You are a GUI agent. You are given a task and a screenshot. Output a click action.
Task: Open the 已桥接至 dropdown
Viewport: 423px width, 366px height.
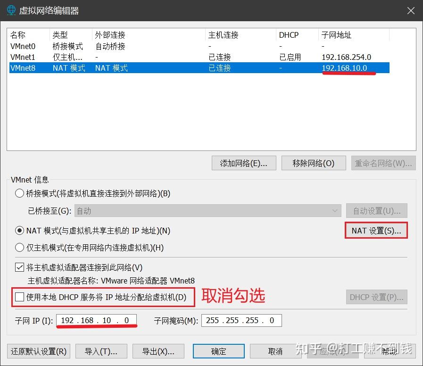[207, 210]
